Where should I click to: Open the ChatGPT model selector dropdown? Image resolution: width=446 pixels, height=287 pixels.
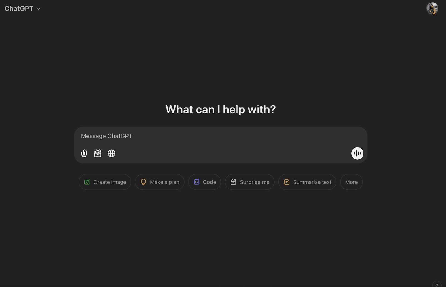(23, 9)
